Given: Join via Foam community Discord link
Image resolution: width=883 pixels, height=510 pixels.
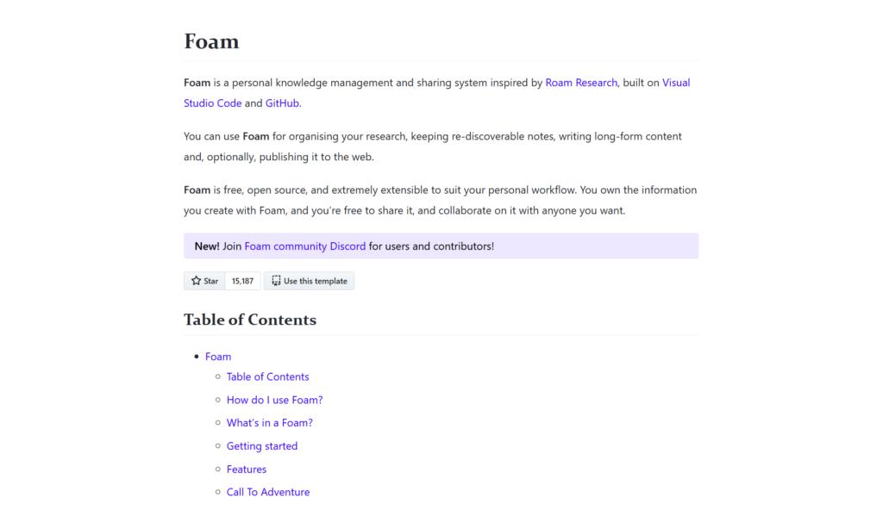Looking at the screenshot, I should tap(304, 246).
